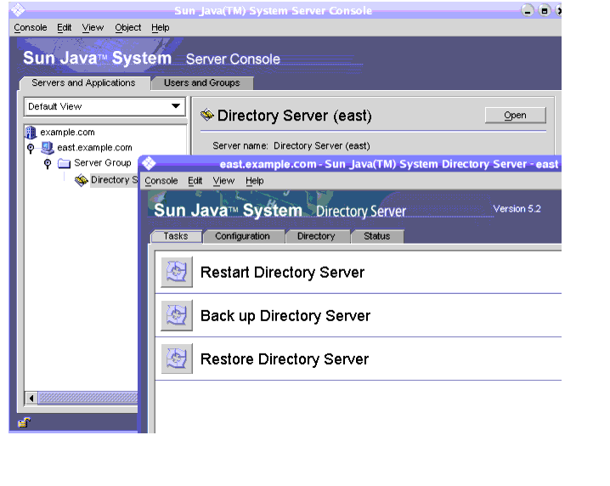Click the example.com domain building icon
Screen dimensions: 610x486
[x=31, y=133]
